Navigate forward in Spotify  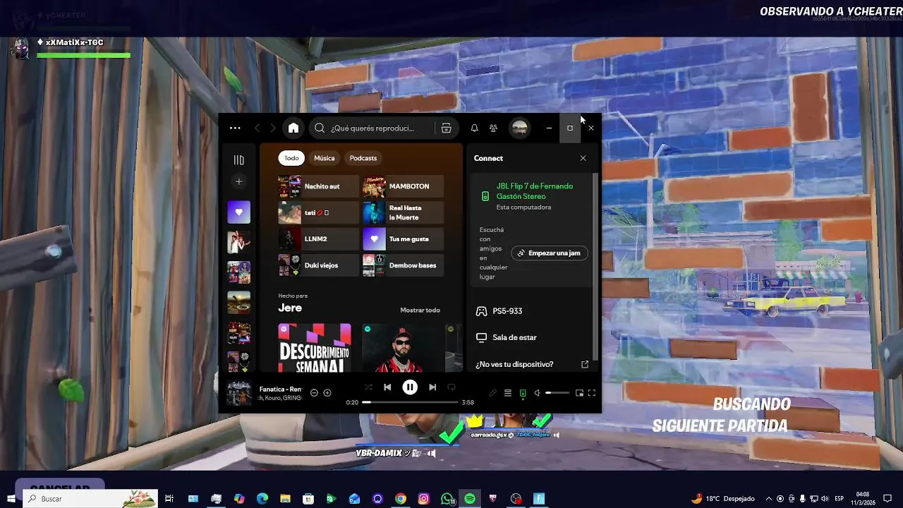(274, 128)
